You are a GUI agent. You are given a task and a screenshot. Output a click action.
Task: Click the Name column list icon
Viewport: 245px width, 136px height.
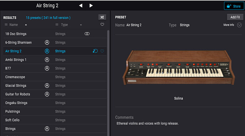point(6,24)
